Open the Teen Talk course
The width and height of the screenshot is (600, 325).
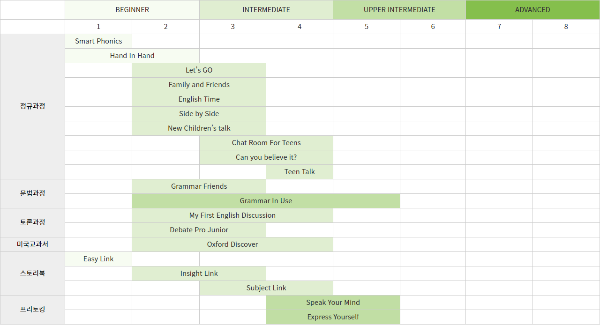300,172
